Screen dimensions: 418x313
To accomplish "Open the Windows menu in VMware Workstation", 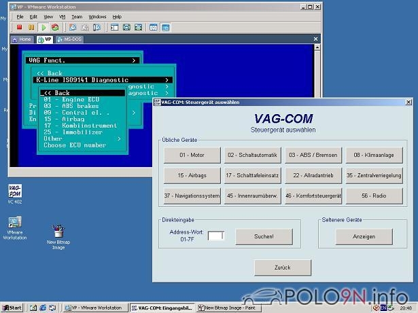I will (97, 16).
